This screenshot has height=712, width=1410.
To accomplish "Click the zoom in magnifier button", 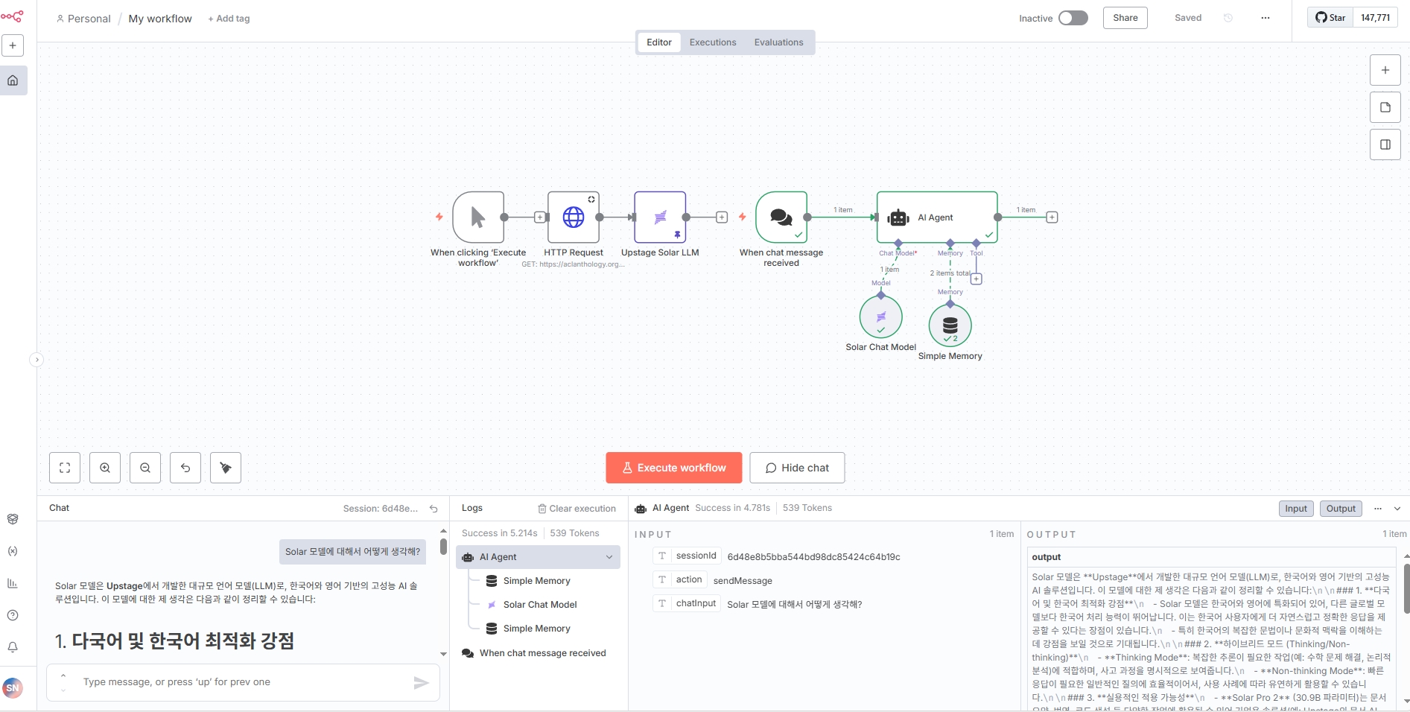I will pyautogui.click(x=105, y=468).
